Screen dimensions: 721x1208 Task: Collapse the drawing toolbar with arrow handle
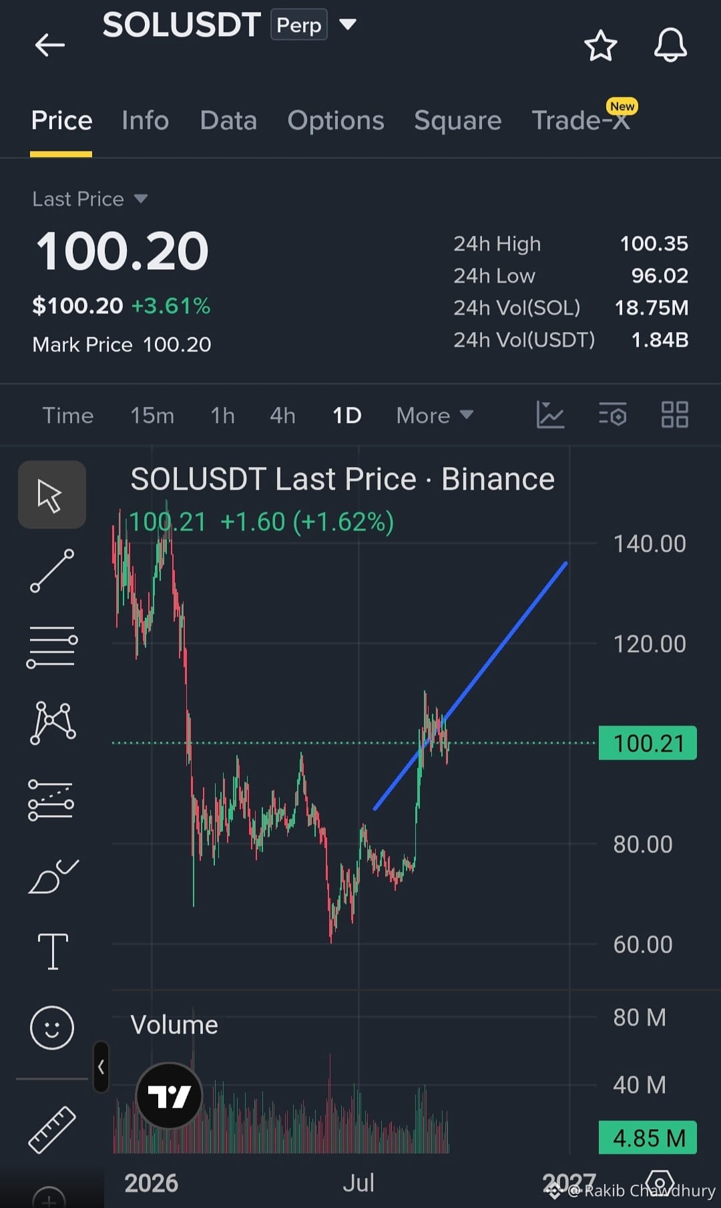click(x=101, y=1067)
